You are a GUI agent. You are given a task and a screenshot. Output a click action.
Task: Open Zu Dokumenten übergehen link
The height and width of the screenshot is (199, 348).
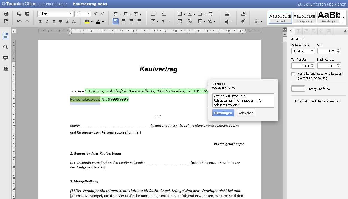(x=322, y=4)
